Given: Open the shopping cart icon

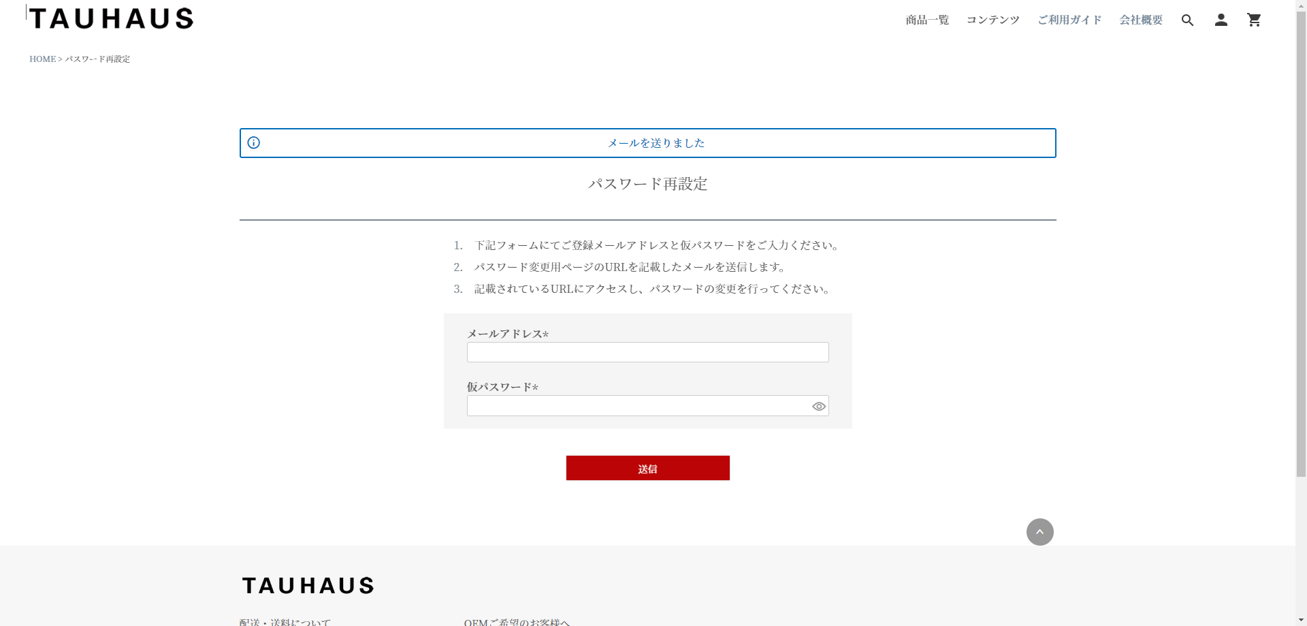Looking at the screenshot, I should 1254,20.
